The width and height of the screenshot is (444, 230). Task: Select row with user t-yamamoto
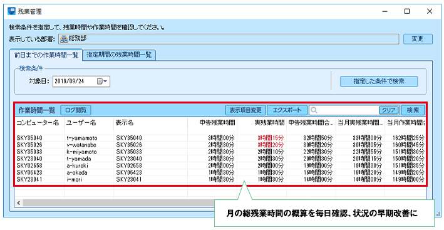tap(220, 138)
